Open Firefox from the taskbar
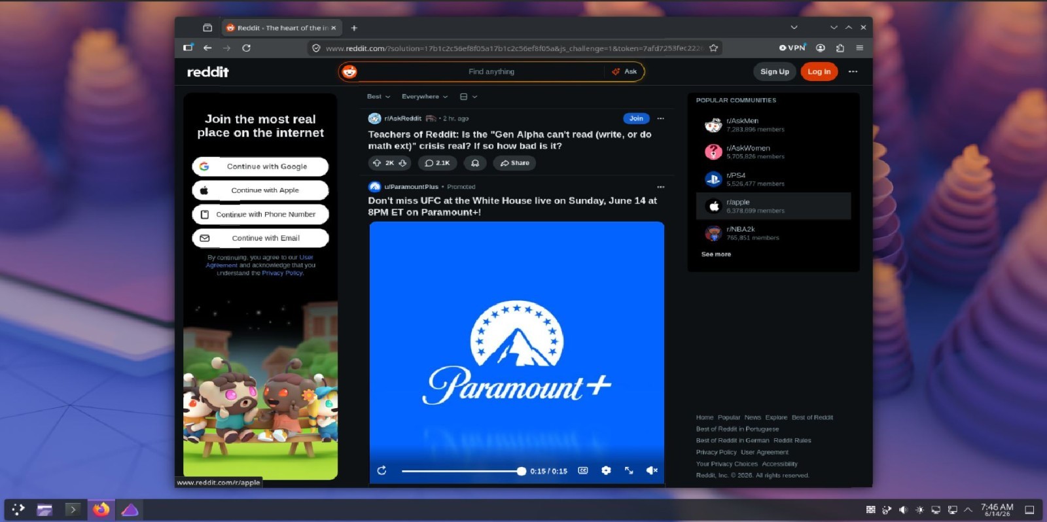The height and width of the screenshot is (522, 1047). click(101, 510)
